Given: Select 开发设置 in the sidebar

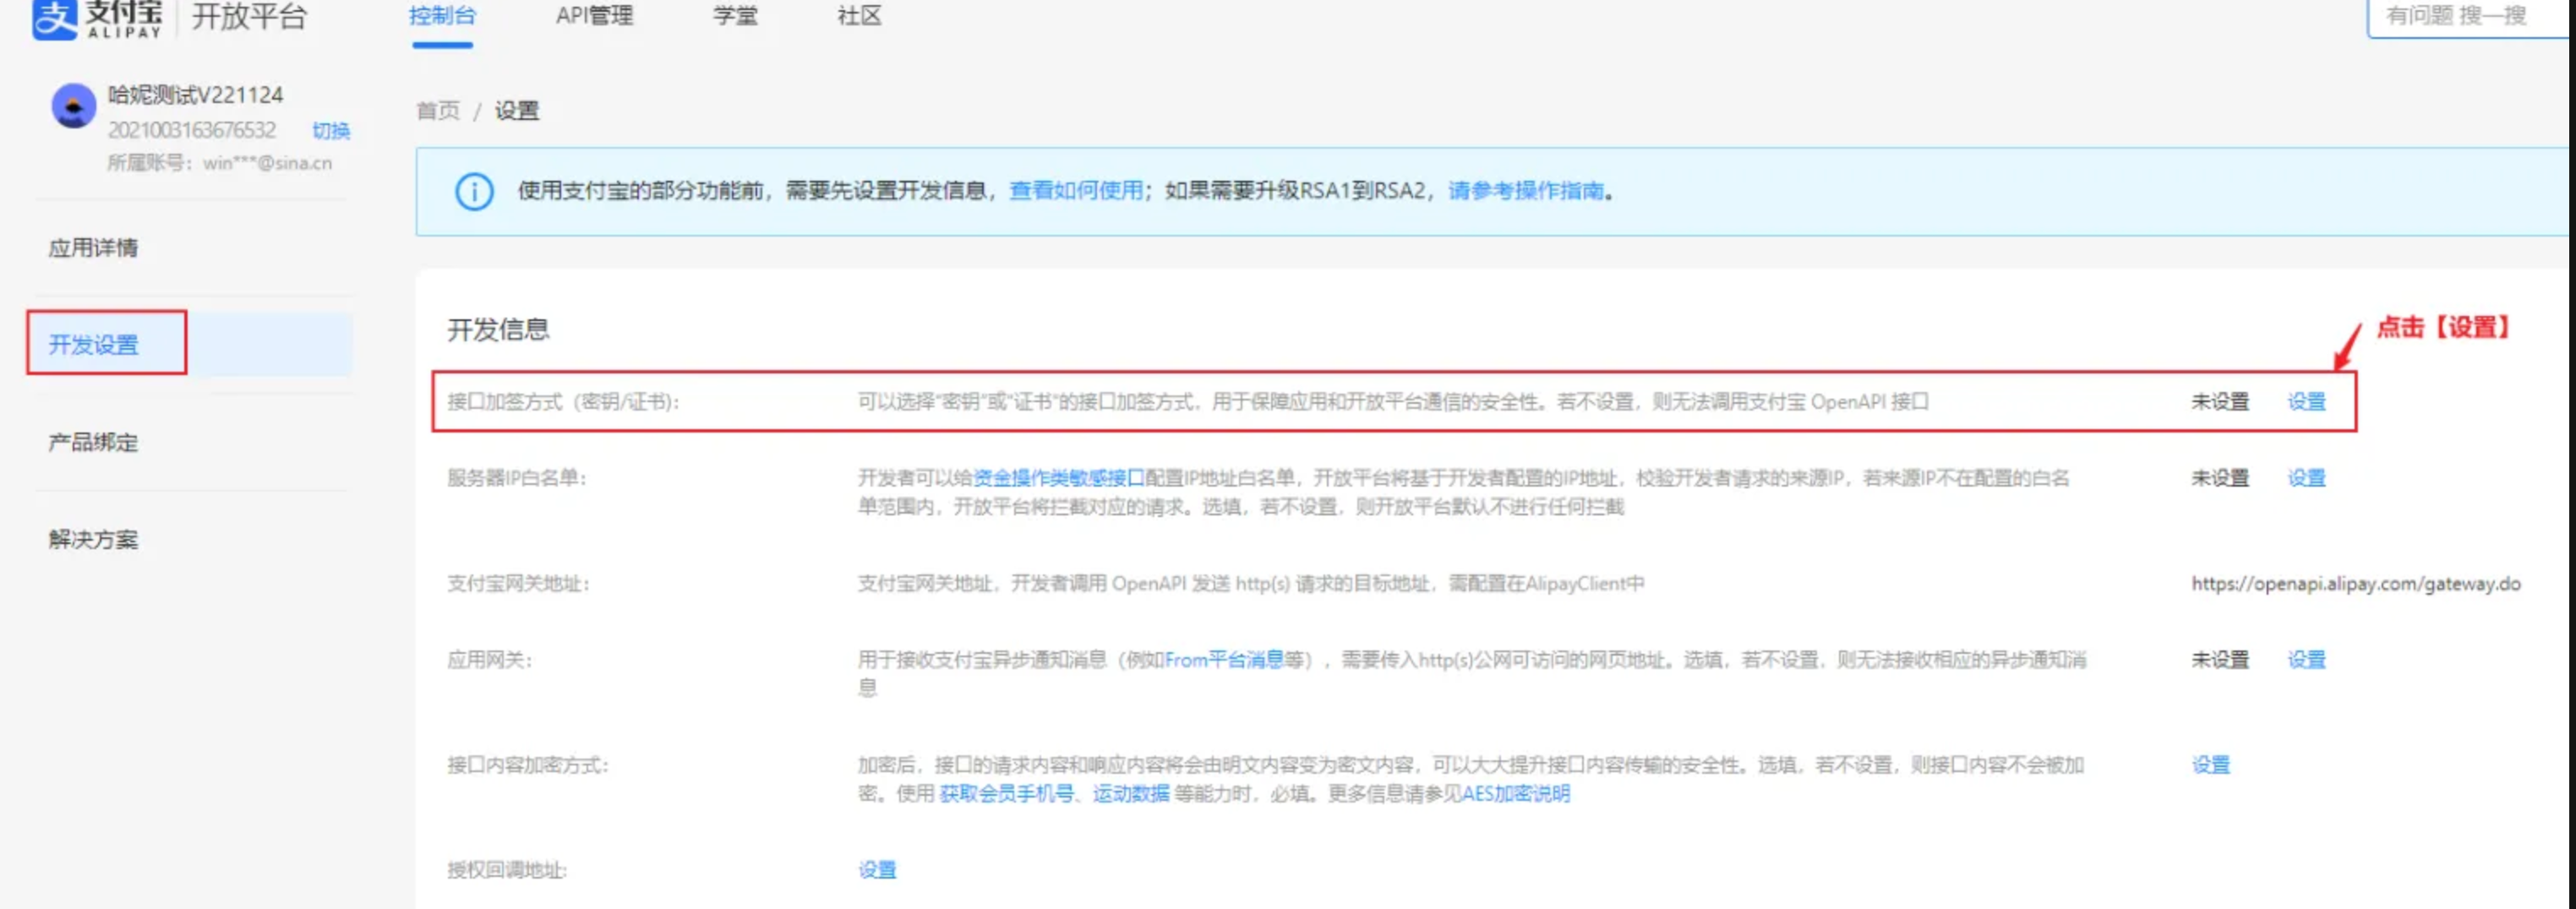Looking at the screenshot, I should (93, 345).
